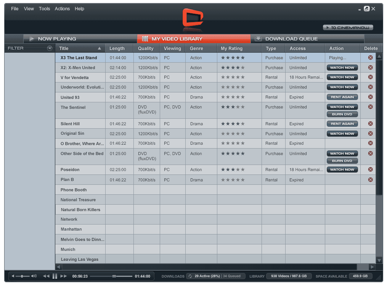Sort by Access column header

[305, 48]
